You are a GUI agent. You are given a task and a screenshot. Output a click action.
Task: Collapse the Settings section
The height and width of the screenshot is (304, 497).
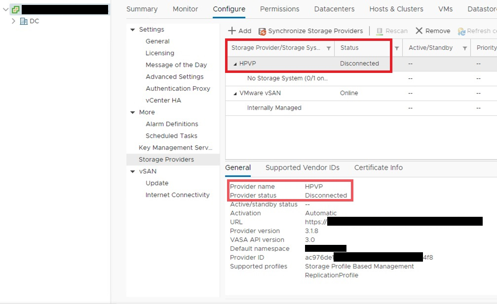(x=132, y=30)
